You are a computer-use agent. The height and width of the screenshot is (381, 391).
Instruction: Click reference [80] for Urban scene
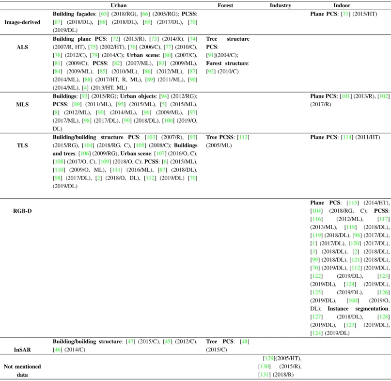tap(168, 55)
